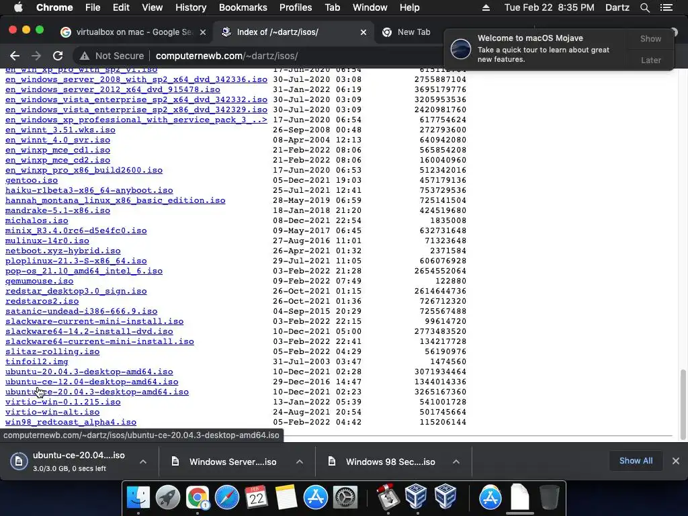The width and height of the screenshot is (688, 516).
Task: Open the History menu
Action: pos(191,7)
